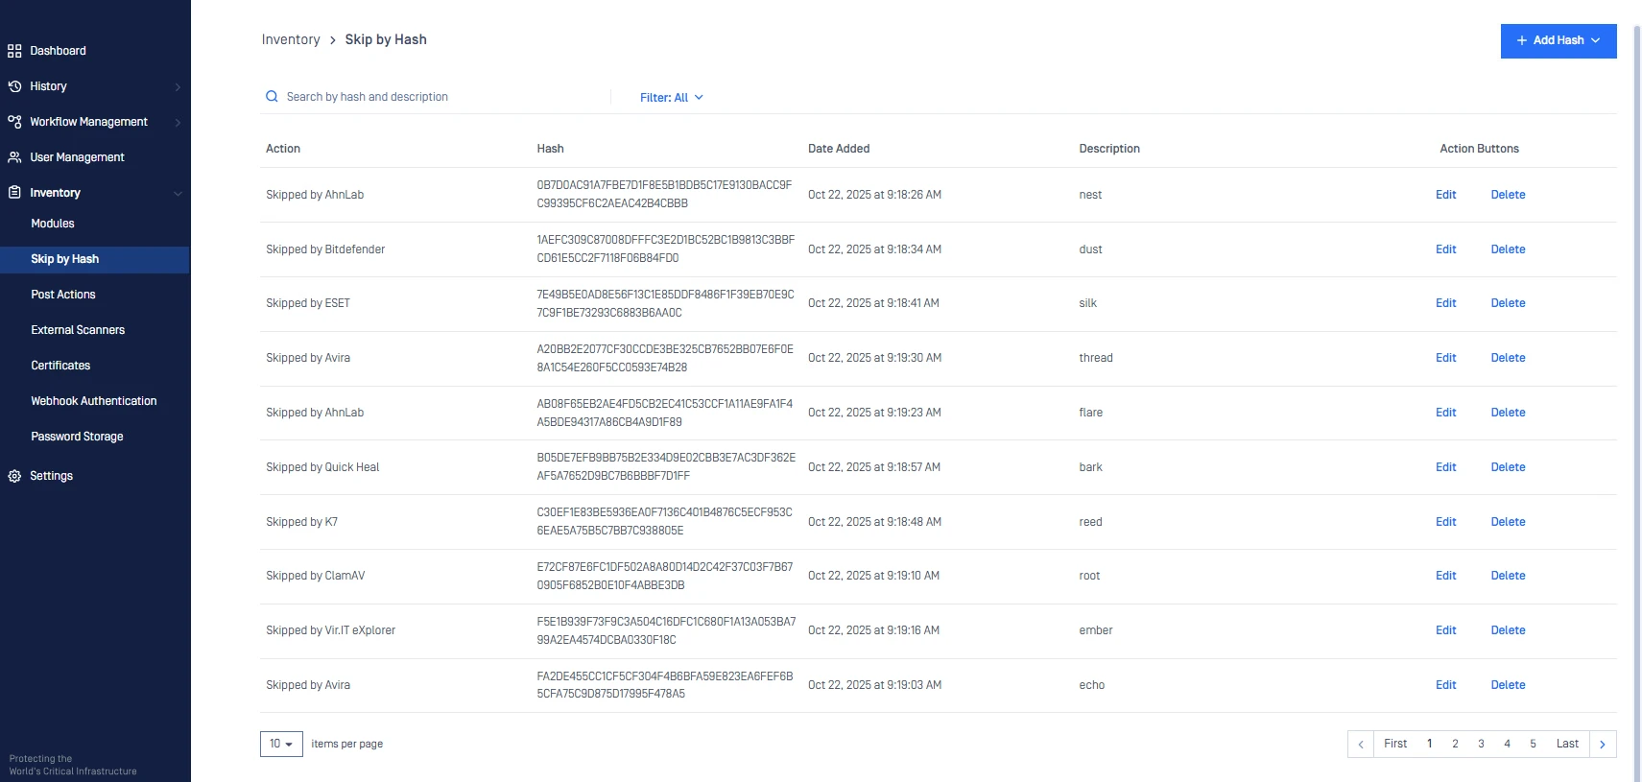The image size is (1642, 782).
Task: Click the Settings gear icon
Action: pyautogui.click(x=14, y=476)
